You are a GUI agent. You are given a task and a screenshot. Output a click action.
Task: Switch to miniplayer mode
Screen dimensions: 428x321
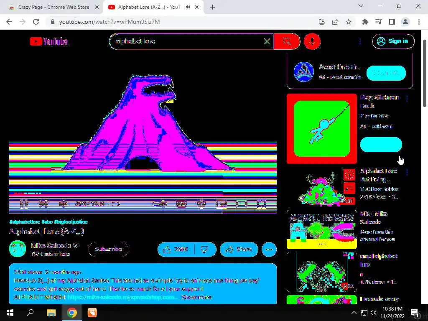tap(221, 204)
